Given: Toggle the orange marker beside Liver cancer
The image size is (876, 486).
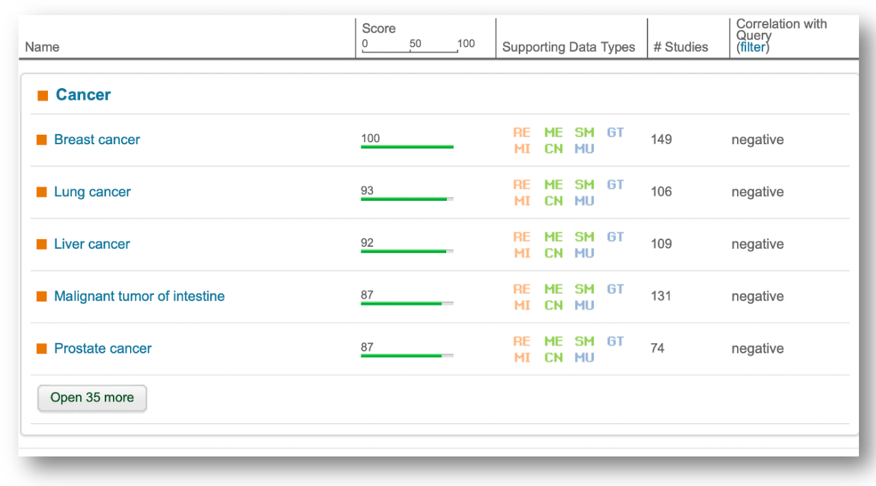Looking at the screenshot, I should [42, 244].
